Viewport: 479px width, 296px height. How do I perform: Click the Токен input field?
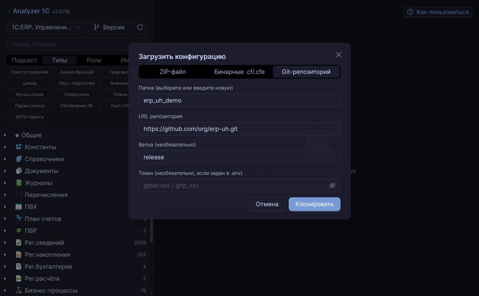point(239,186)
